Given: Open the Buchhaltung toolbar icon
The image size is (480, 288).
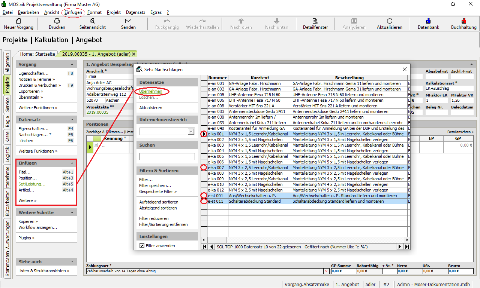Looking at the screenshot, I should pyautogui.click(x=464, y=21).
